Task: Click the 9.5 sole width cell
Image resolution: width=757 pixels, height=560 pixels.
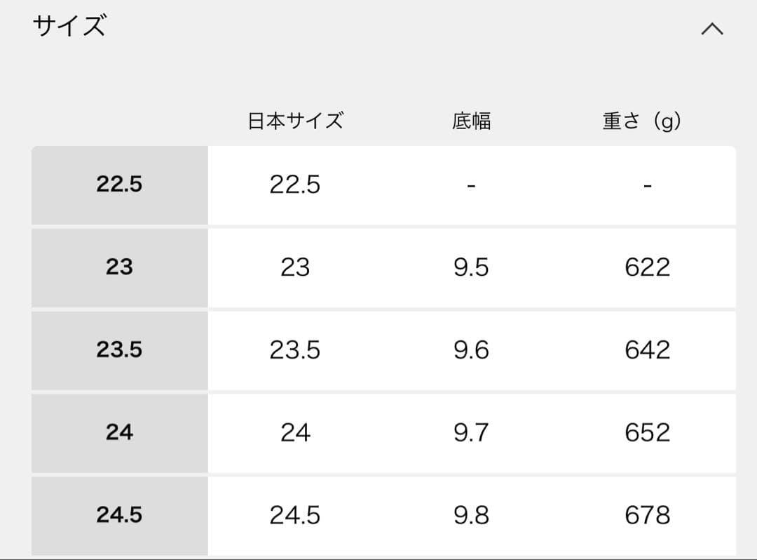Action: (x=471, y=267)
